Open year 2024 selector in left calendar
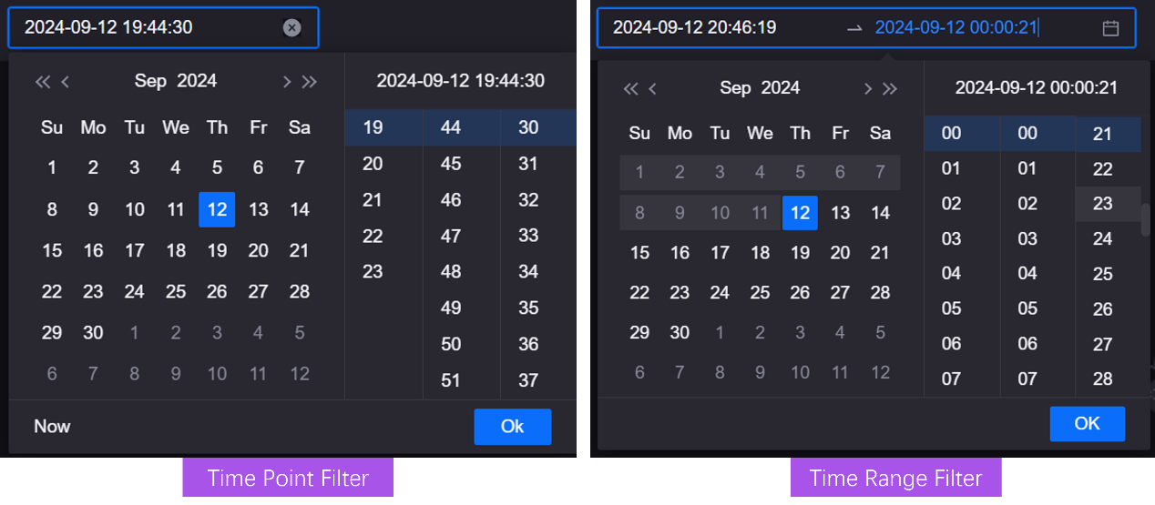The width and height of the screenshot is (1155, 505). [197, 81]
